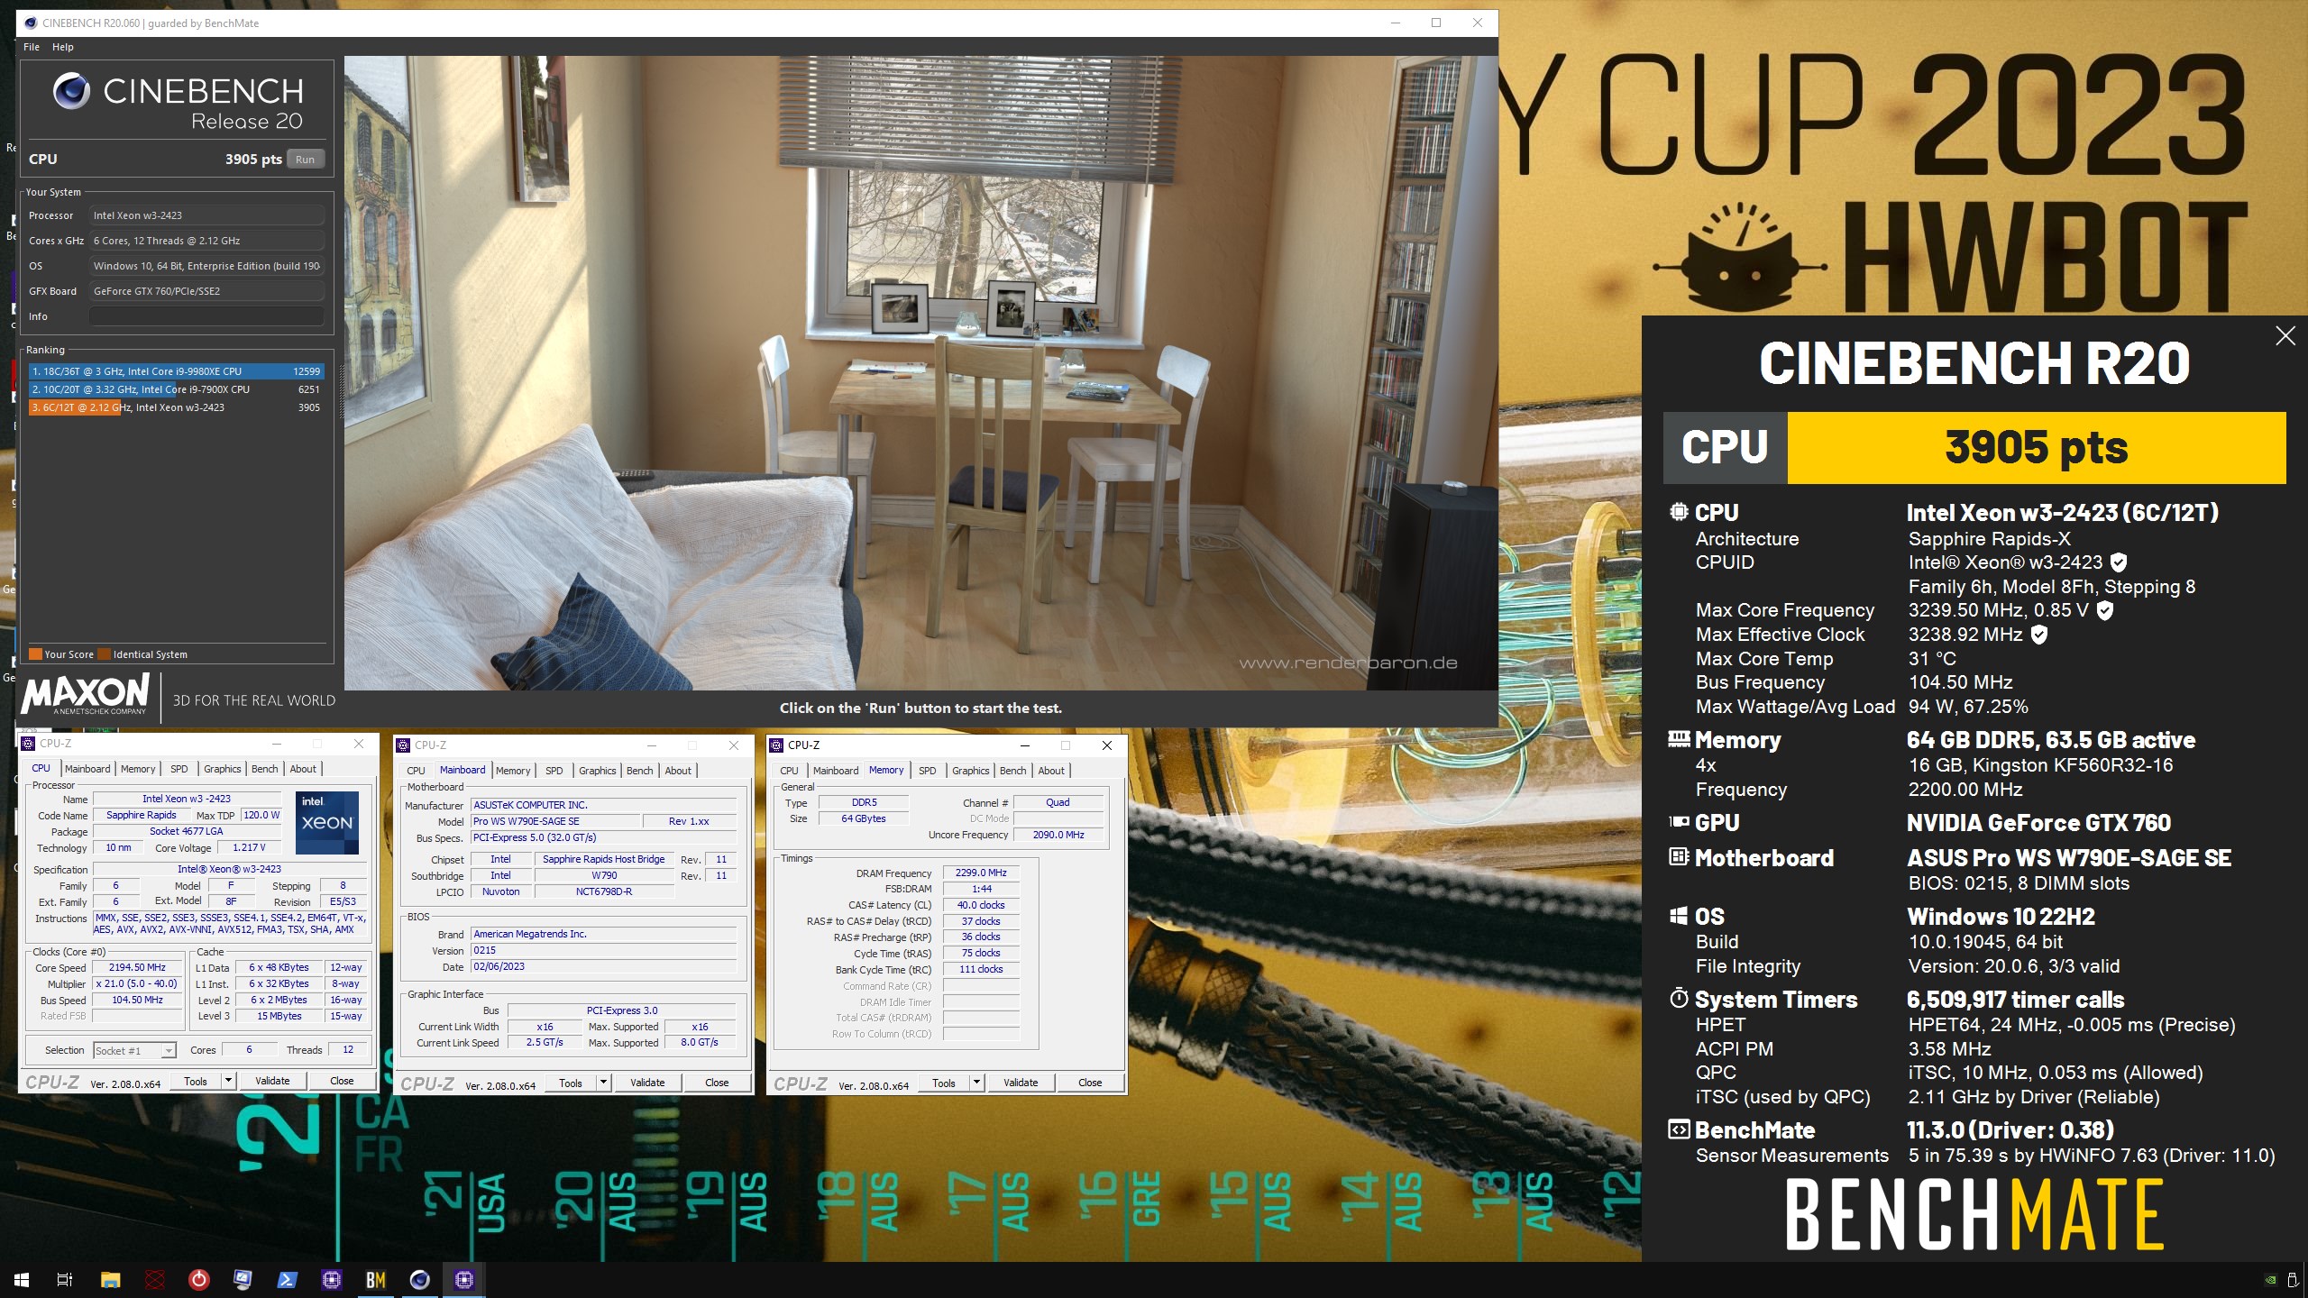The image size is (2308, 1298).
Task: Click the BIOS Date value 02/06/2023
Action: tap(604, 966)
